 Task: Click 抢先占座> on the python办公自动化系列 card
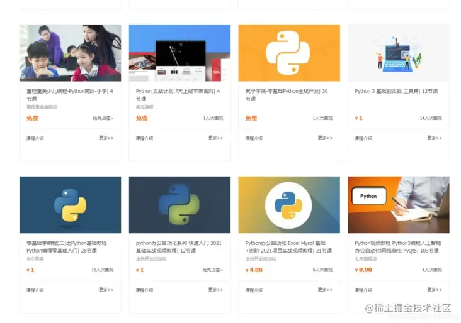click(x=213, y=270)
